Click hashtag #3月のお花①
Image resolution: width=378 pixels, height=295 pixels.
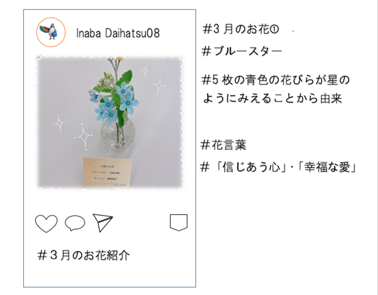click(x=241, y=29)
